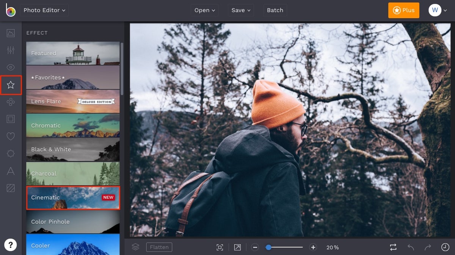The width and height of the screenshot is (455, 255).
Task: Open the Photo Editor switcher dropdown
Action: (44, 10)
